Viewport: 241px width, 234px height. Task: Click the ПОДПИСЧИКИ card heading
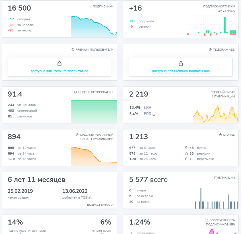(103, 6)
